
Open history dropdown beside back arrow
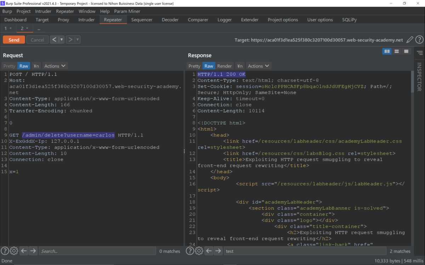pos(62,40)
